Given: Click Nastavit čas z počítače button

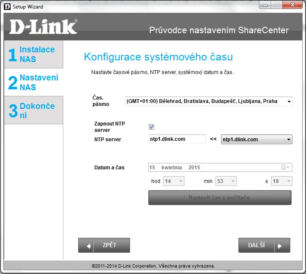Looking at the screenshot, I should (x=220, y=197).
